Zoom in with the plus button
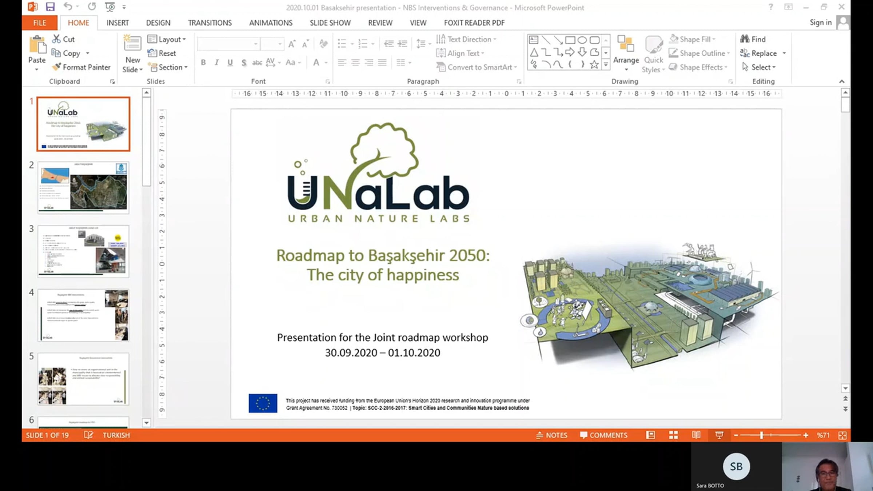873x491 pixels. point(806,435)
